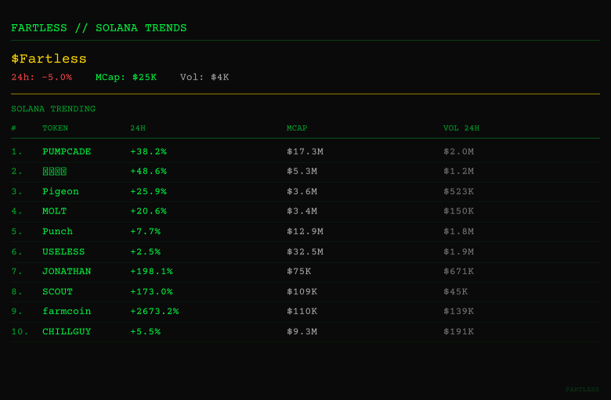
Task: Click MOLT's +20.6% change
Action: click(149, 211)
